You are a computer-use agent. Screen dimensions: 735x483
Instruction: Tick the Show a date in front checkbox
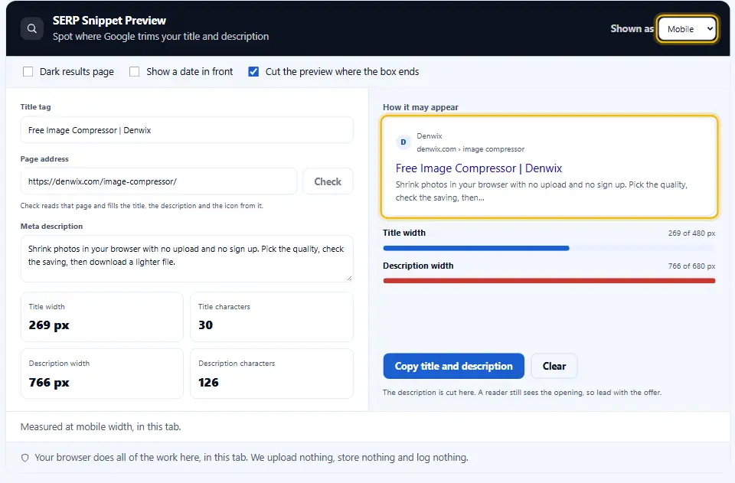click(x=135, y=72)
